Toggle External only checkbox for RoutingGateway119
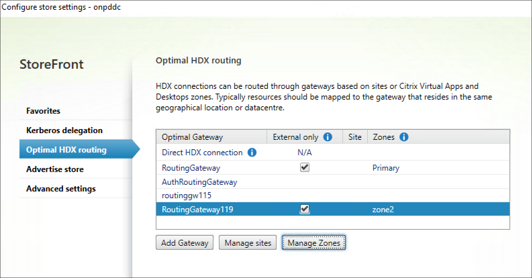This screenshot has height=278, width=532. (305, 209)
